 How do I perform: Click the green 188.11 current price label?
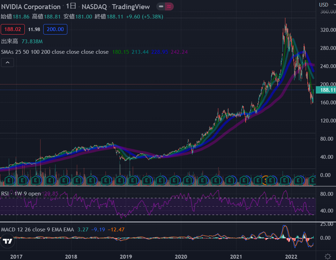tap(326, 90)
